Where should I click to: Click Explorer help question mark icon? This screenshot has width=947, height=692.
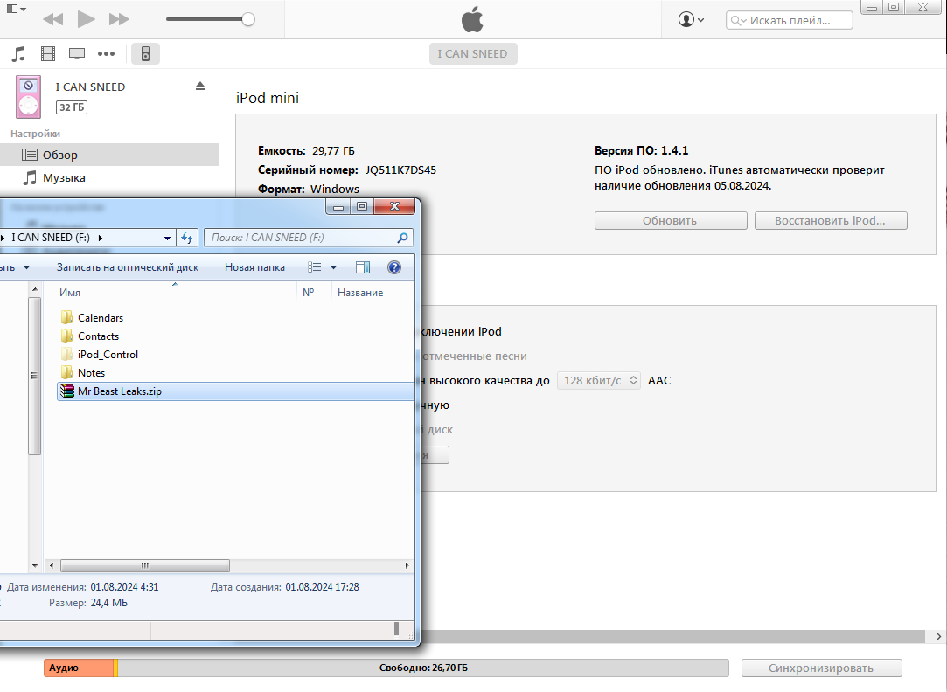(393, 267)
